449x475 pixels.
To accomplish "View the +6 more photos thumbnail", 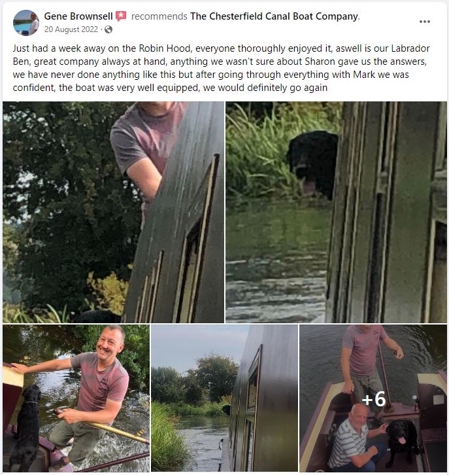I will pyautogui.click(x=373, y=398).
